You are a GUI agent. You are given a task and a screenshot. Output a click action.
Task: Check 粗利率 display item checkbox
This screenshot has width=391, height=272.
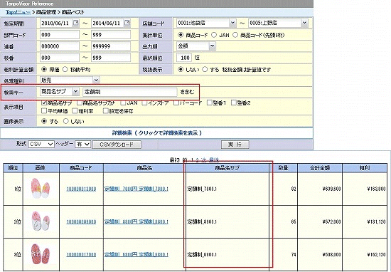(75, 110)
